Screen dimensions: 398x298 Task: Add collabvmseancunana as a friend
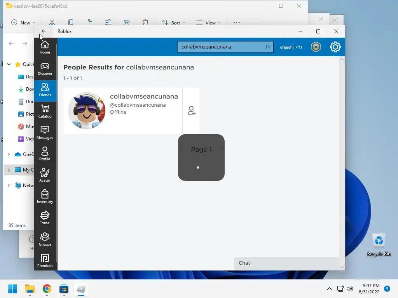point(191,111)
